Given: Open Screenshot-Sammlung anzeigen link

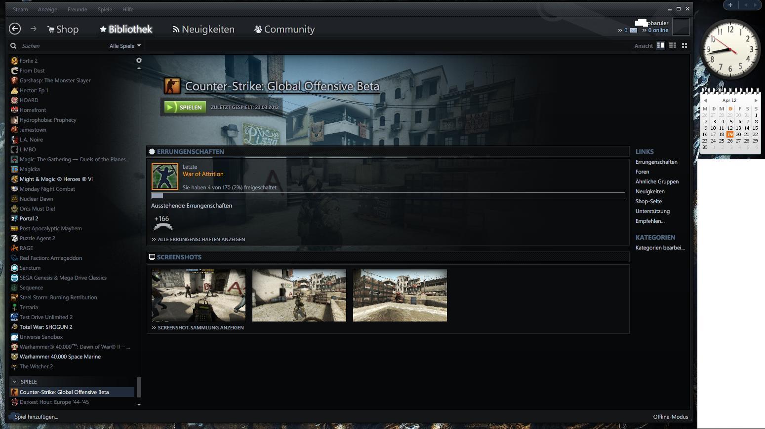Looking at the screenshot, I should tap(198, 327).
